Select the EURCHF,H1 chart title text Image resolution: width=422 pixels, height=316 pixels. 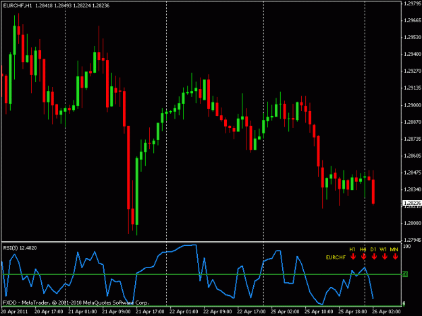coord(18,5)
